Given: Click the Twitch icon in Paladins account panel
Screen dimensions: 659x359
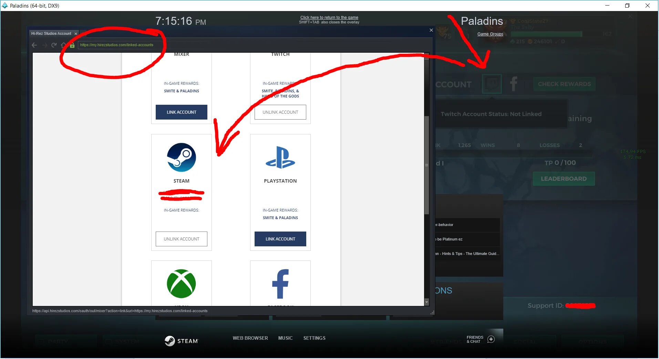Looking at the screenshot, I should pyautogui.click(x=492, y=84).
